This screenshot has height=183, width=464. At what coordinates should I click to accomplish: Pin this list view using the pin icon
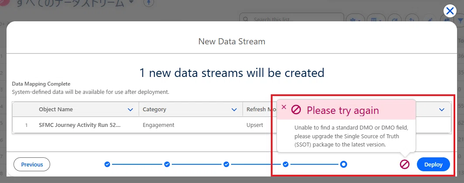pyautogui.click(x=149, y=3)
